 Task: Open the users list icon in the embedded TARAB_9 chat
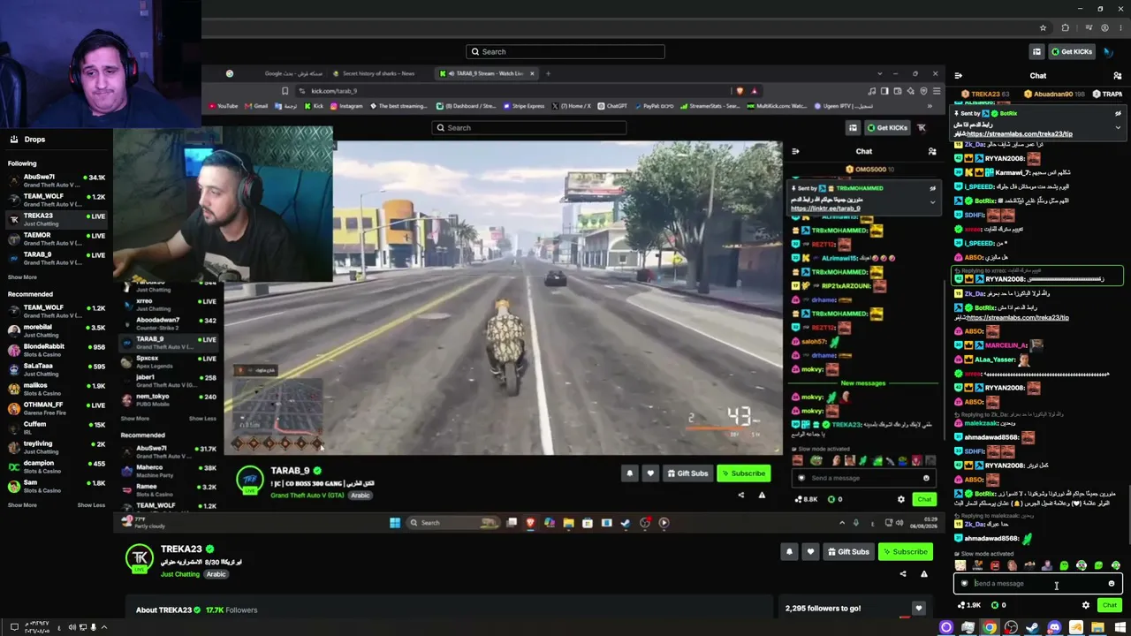click(932, 151)
